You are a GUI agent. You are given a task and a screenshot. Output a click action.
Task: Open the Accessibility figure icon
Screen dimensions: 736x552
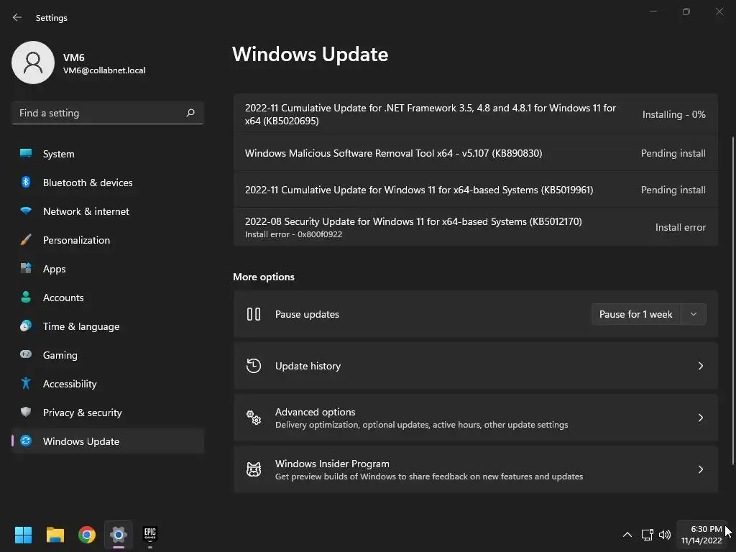[26, 384]
